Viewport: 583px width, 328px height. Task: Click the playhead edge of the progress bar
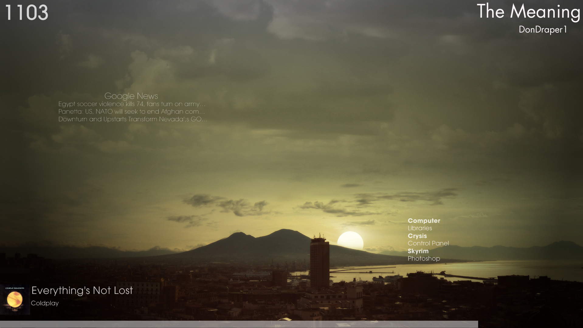click(x=478, y=324)
